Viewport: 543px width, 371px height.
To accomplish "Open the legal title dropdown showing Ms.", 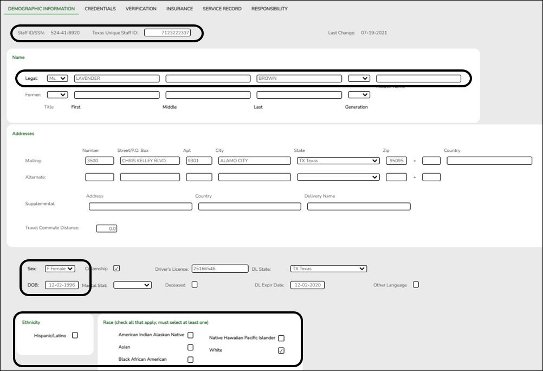I will tap(57, 78).
